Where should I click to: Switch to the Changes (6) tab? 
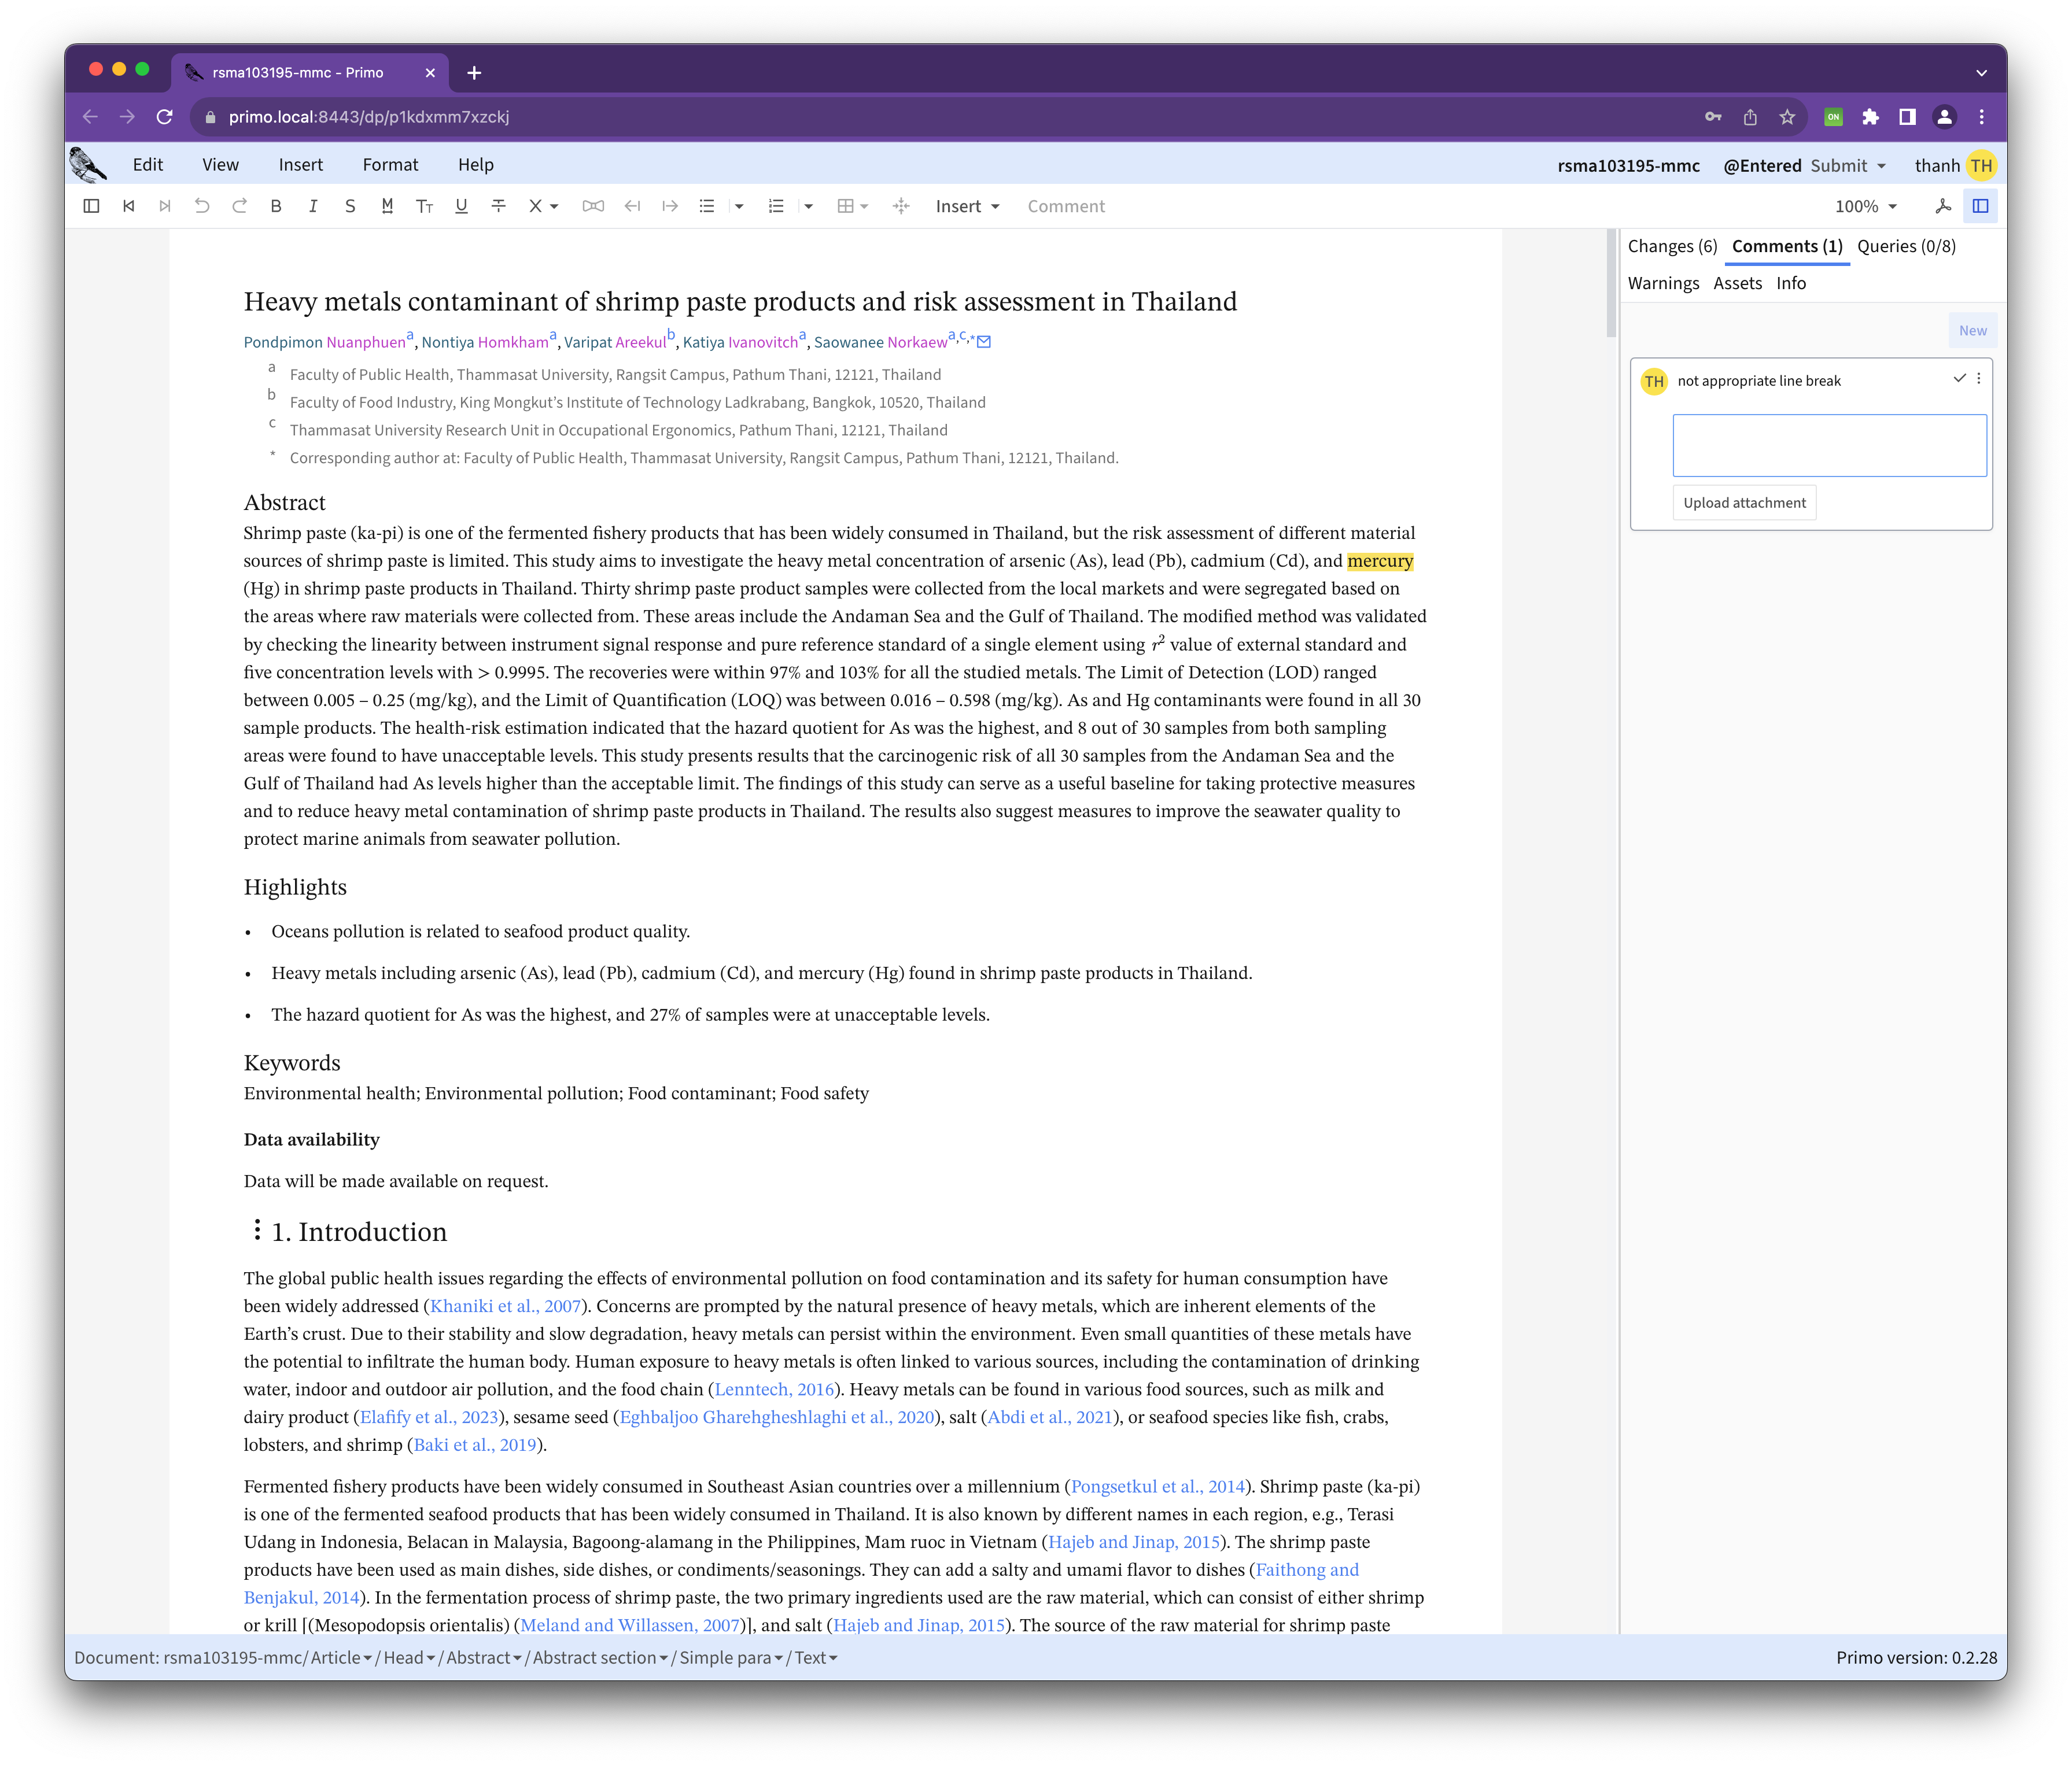[x=1672, y=246]
